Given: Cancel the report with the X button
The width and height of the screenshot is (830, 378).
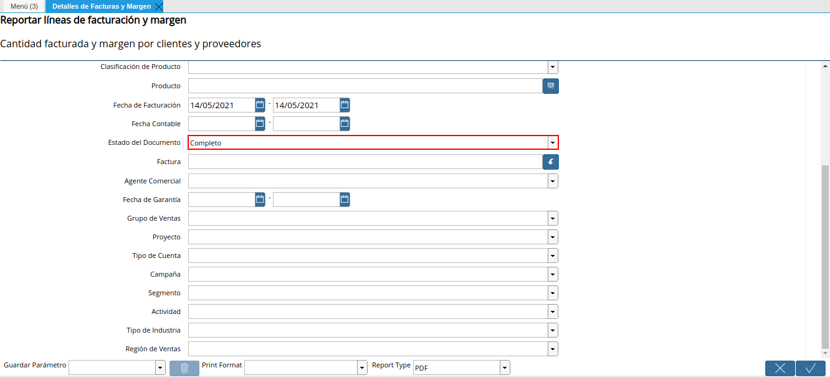Looking at the screenshot, I should 780,368.
